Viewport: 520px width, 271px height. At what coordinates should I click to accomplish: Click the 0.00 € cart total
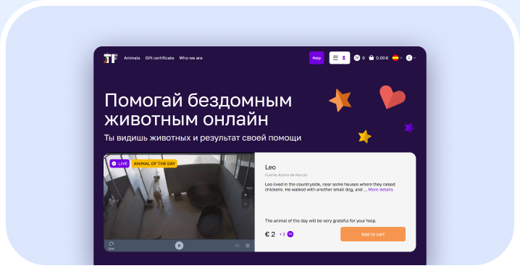coord(382,58)
